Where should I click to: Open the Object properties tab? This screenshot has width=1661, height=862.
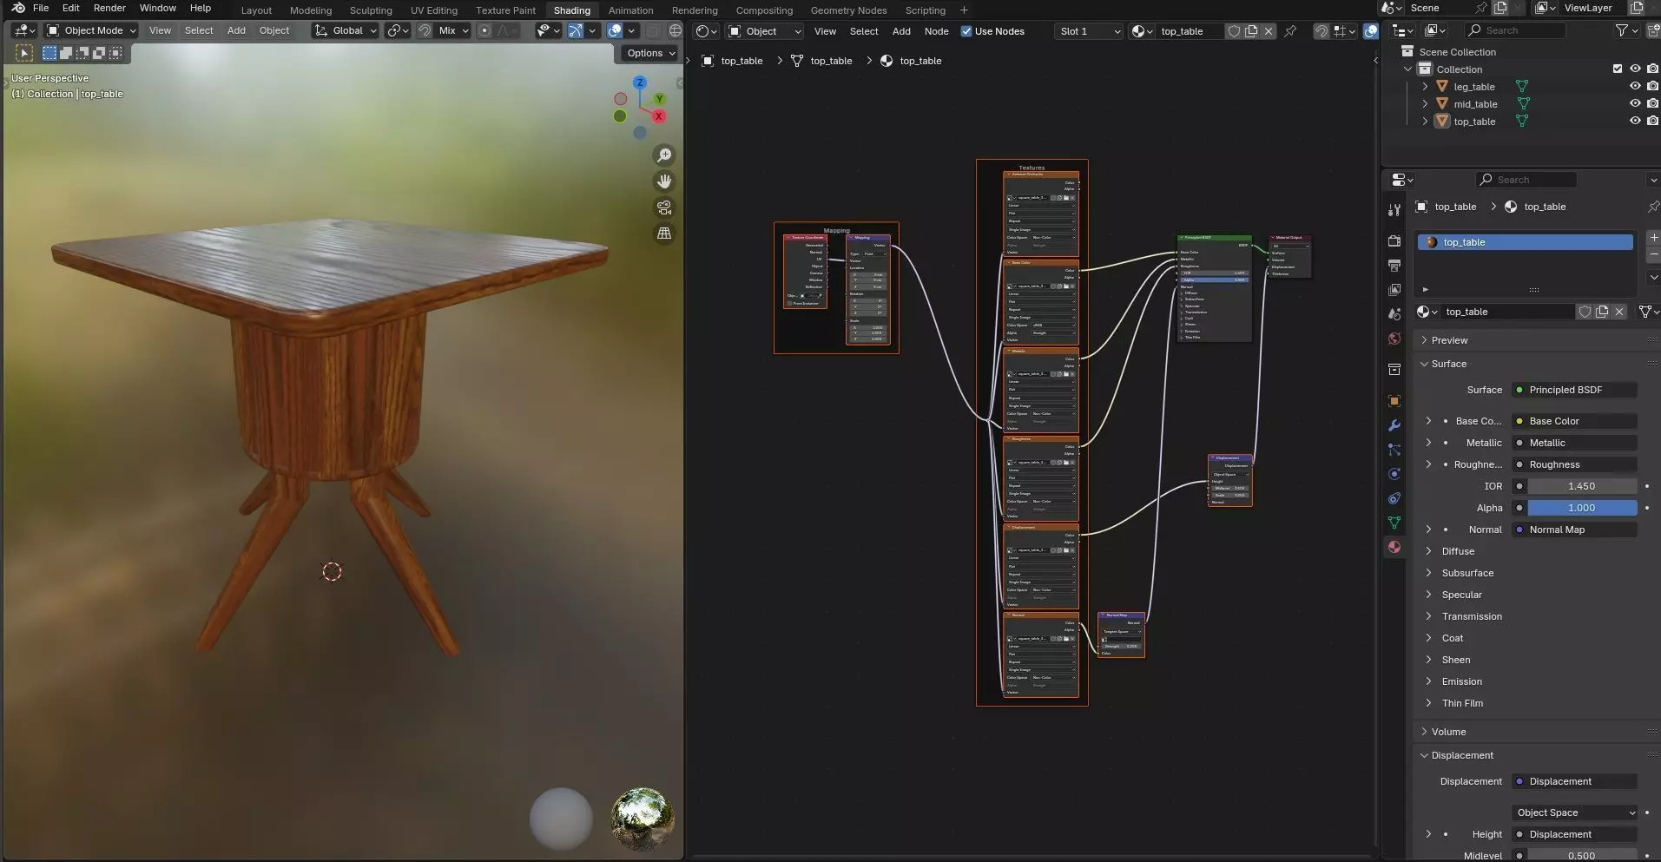(1394, 401)
